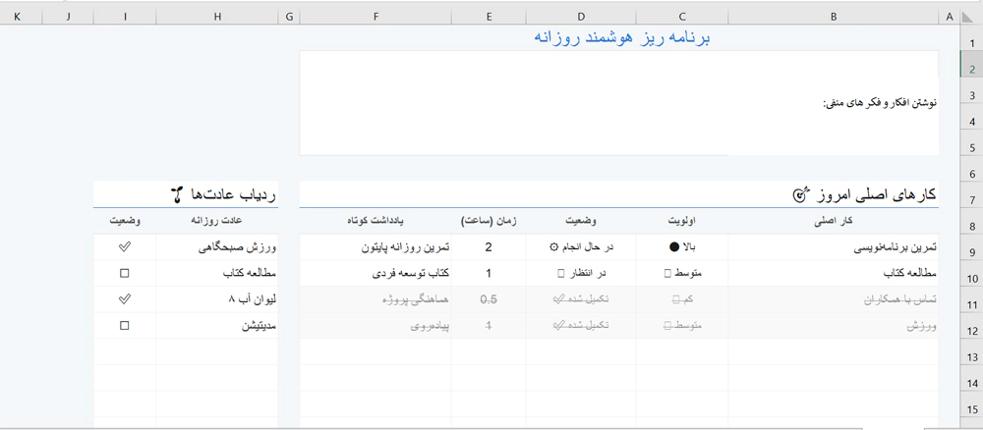Click the notes box نوشتن افکار و فکر های منفی
The image size is (983, 430).
click(x=619, y=103)
